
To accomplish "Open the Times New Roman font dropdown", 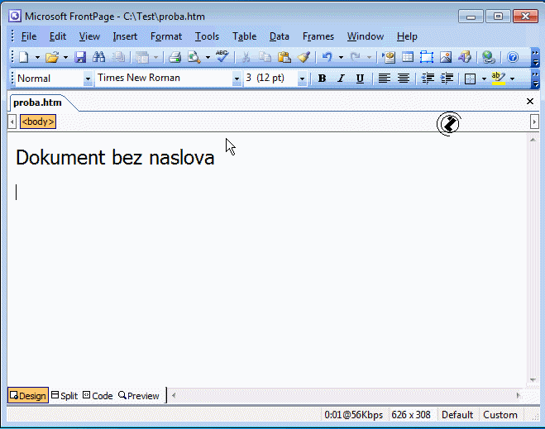I will pos(237,79).
